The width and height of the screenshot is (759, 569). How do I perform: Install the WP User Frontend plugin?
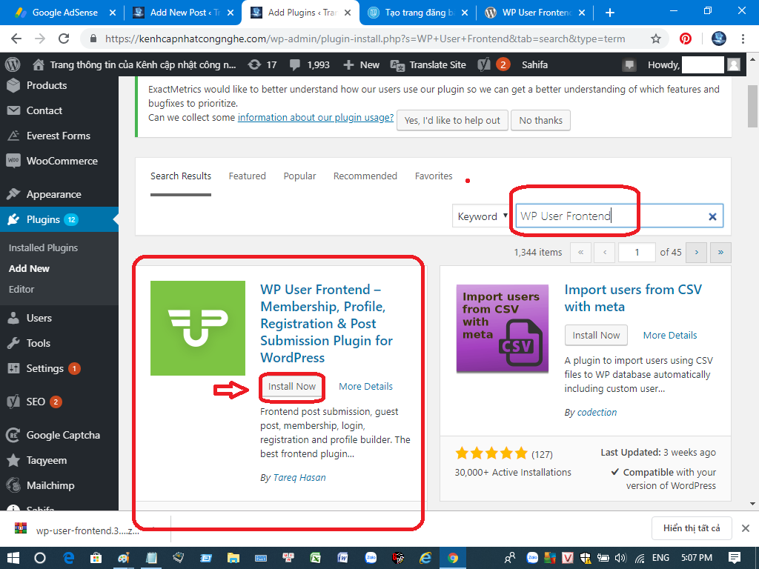pos(292,386)
